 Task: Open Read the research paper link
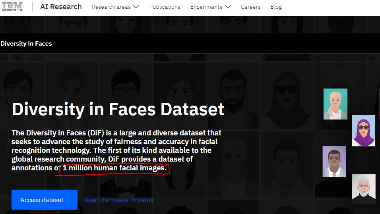(119, 200)
